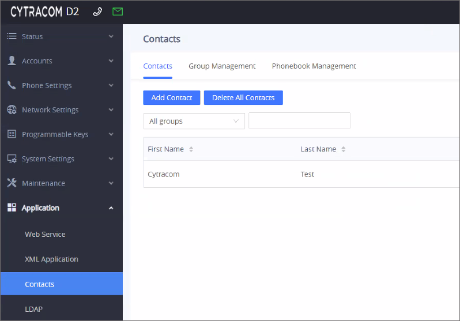Switch to the Group Management tab
460x321 pixels.
222,66
